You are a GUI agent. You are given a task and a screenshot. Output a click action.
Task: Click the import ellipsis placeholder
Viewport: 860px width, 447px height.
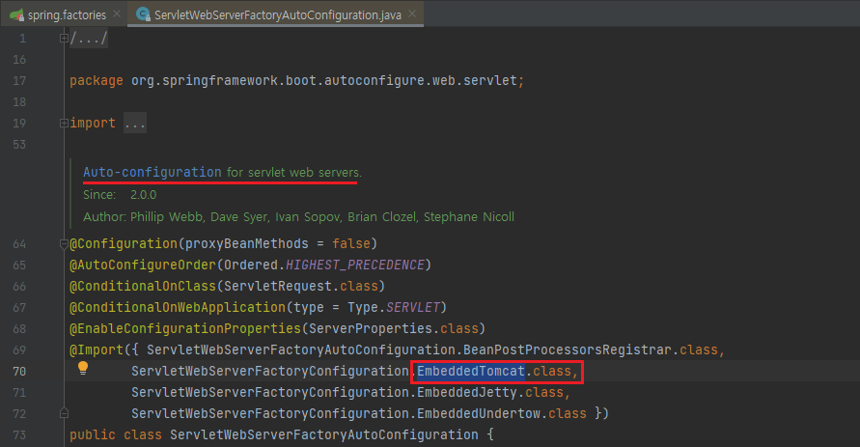[135, 123]
